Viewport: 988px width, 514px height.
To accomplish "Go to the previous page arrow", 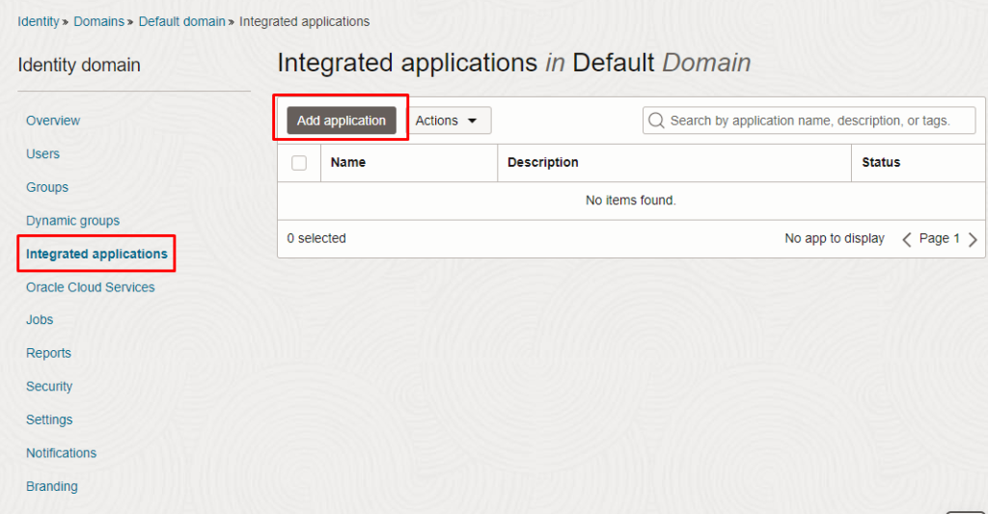I will point(907,239).
